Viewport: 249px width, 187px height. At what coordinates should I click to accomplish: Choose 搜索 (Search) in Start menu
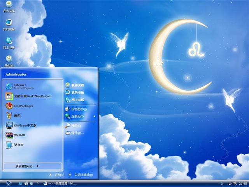(75, 125)
